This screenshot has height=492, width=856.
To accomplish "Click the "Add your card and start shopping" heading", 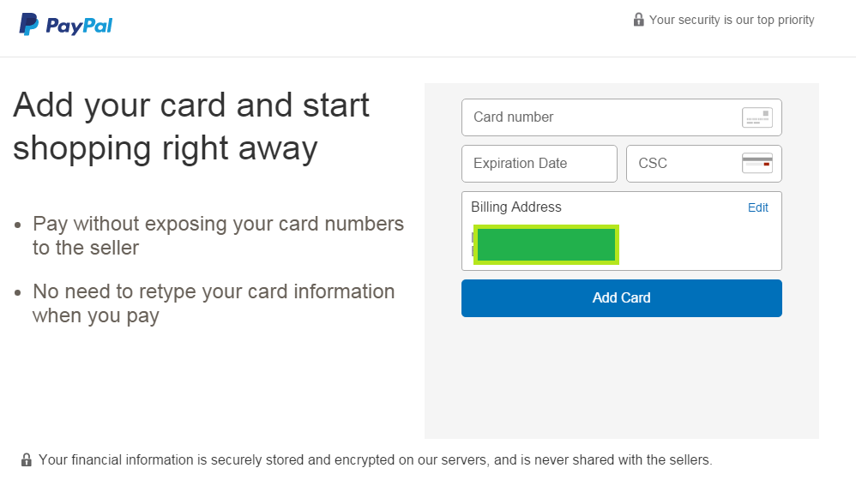I will click(191, 127).
